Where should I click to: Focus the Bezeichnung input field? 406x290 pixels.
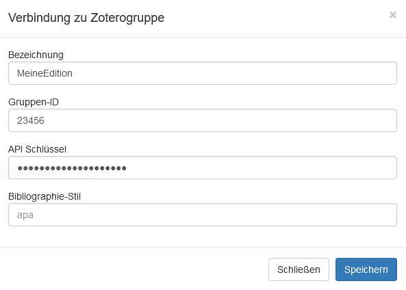(203, 73)
